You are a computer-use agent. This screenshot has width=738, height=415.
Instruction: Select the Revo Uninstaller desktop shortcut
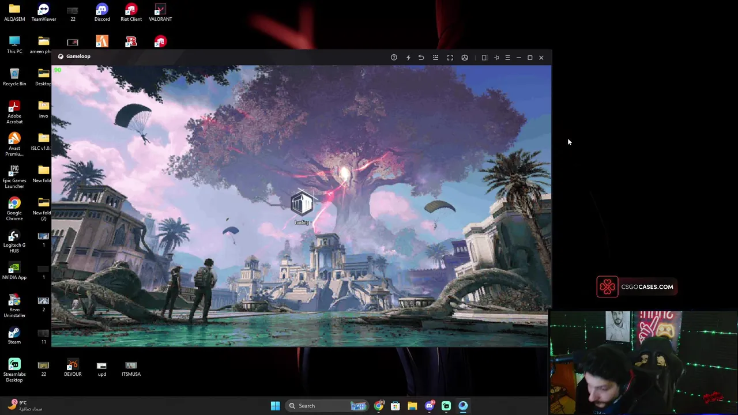click(14, 305)
